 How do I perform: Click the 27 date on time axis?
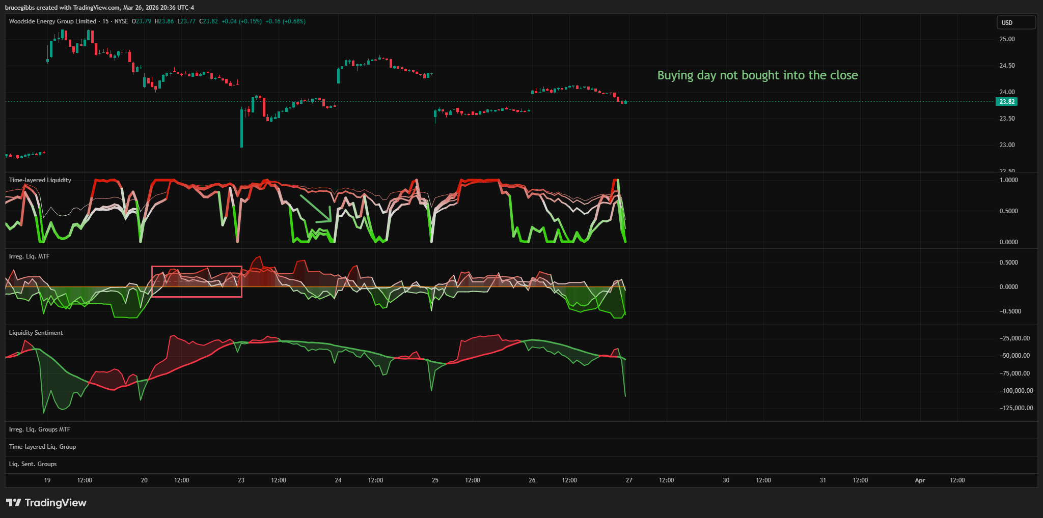coord(629,480)
